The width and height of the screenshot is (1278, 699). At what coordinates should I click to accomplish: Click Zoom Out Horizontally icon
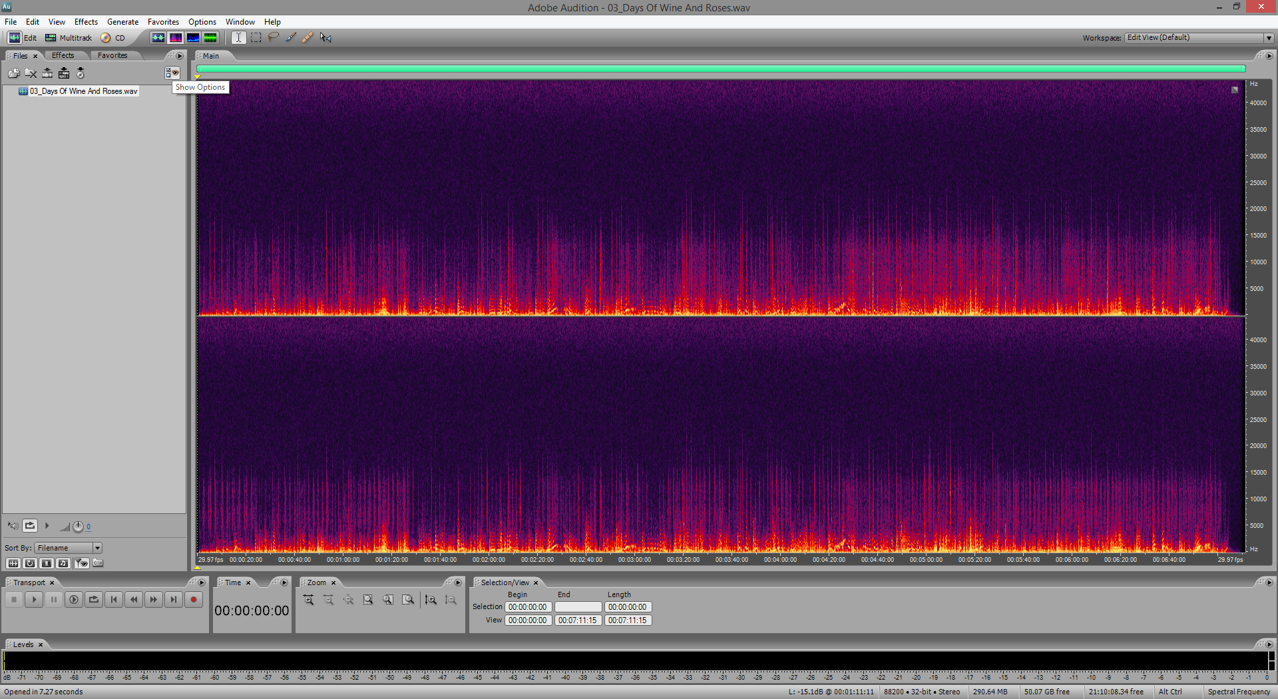(x=329, y=600)
